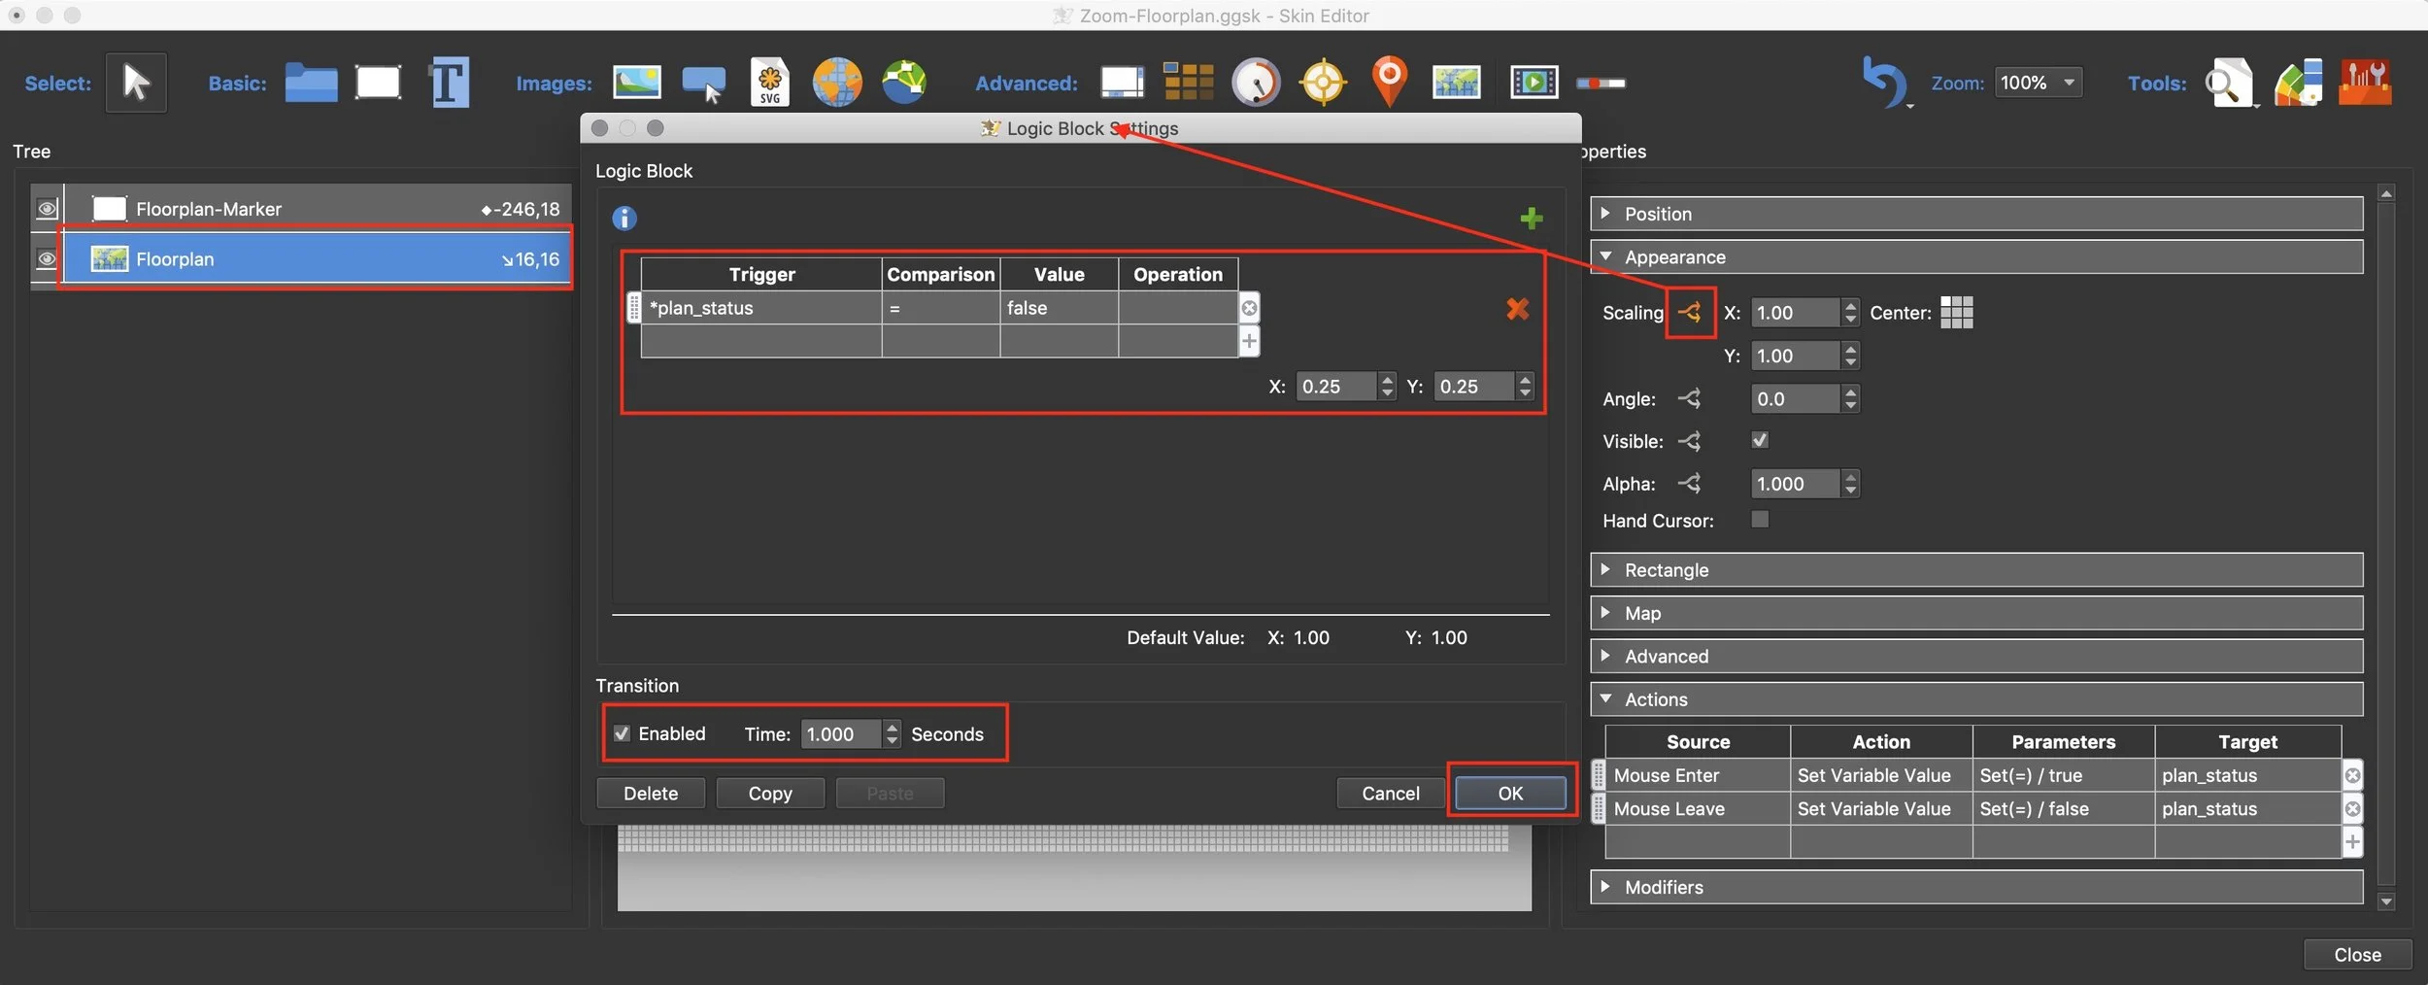The image size is (2428, 985).
Task: Click the blue info icon in Logic Block
Action: click(x=624, y=219)
